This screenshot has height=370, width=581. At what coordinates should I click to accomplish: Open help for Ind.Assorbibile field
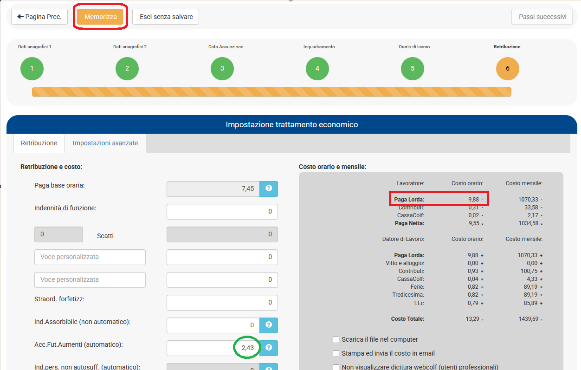point(268,325)
